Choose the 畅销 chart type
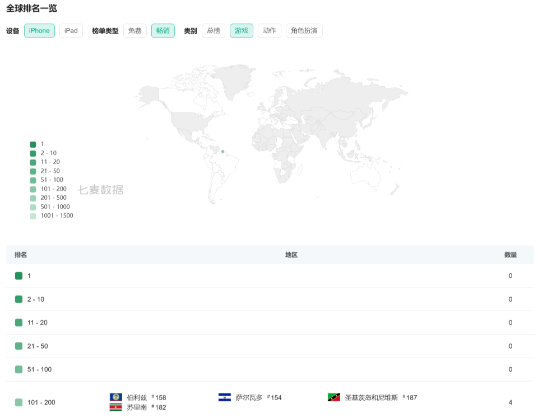The width and height of the screenshot is (538, 418). [x=163, y=31]
